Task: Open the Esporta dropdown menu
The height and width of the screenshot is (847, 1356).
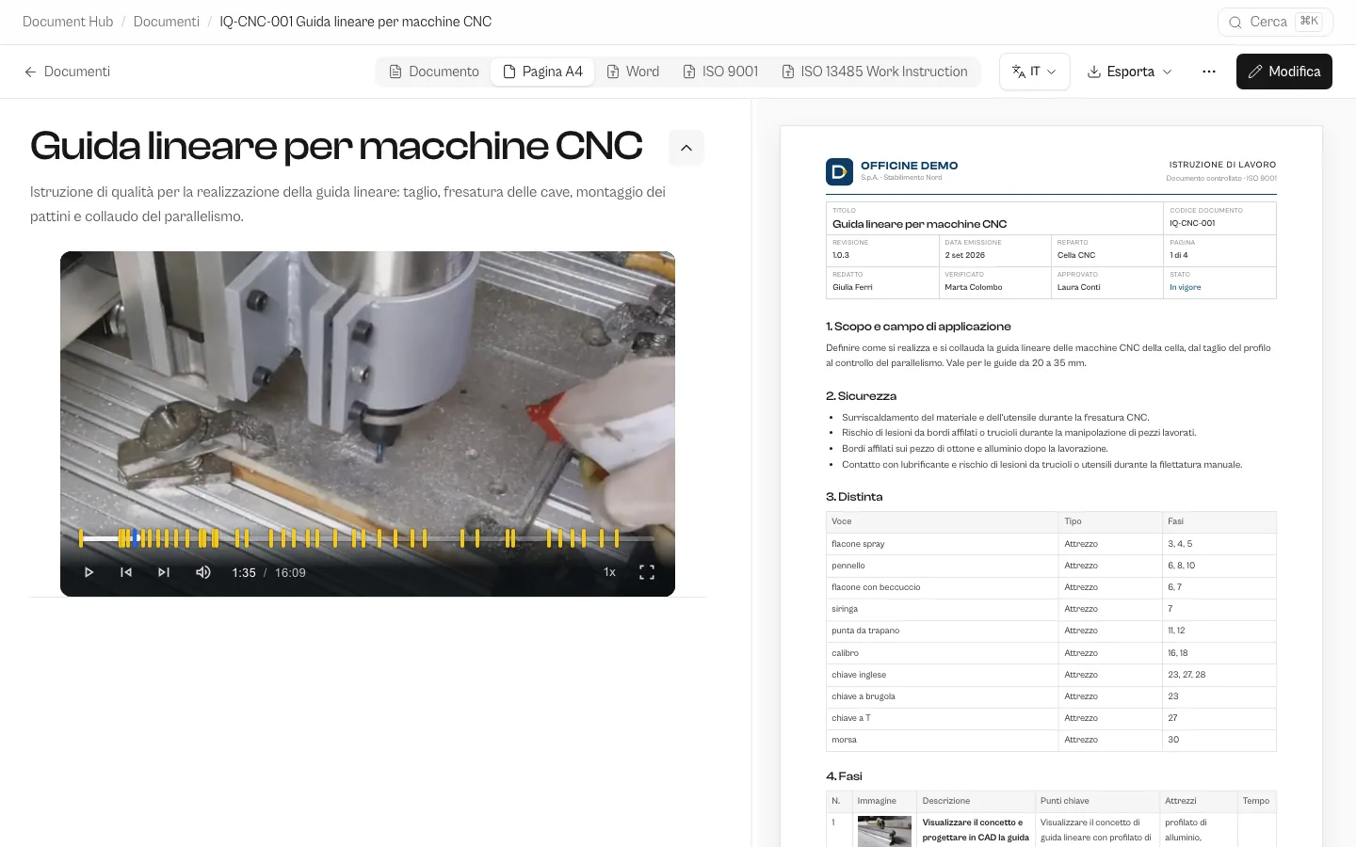Action: [1130, 72]
